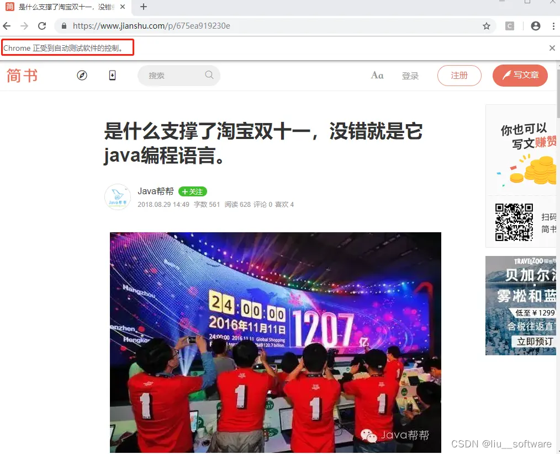Click the bookmark star in the address bar
This screenshot has width=560, height=454.
pos(486,25)
